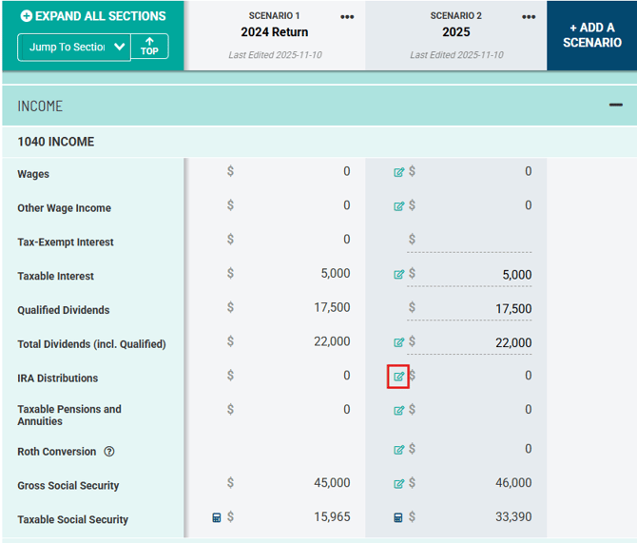Collapse the Income section with minus
The width and height of the screenshot is (637, 543).
(x=616, y=106)
